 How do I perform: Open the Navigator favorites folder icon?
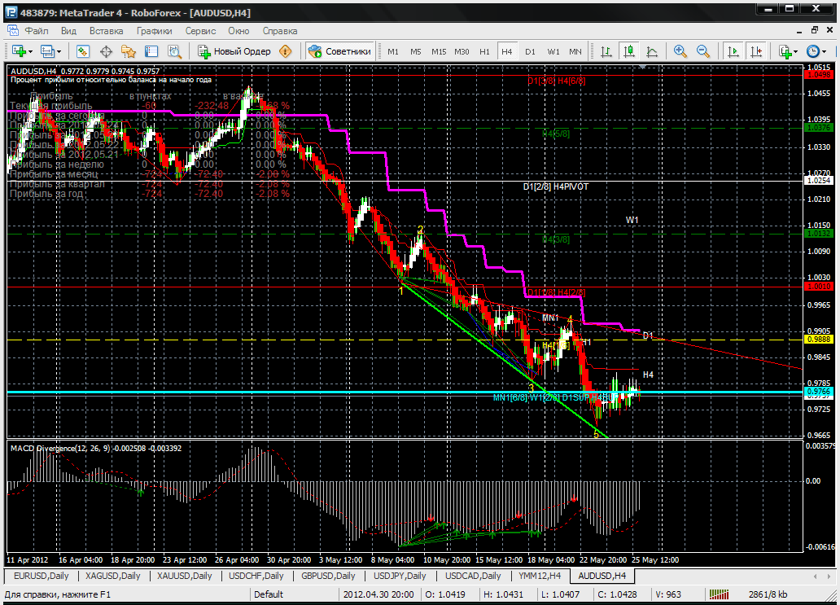coord(128,51)
